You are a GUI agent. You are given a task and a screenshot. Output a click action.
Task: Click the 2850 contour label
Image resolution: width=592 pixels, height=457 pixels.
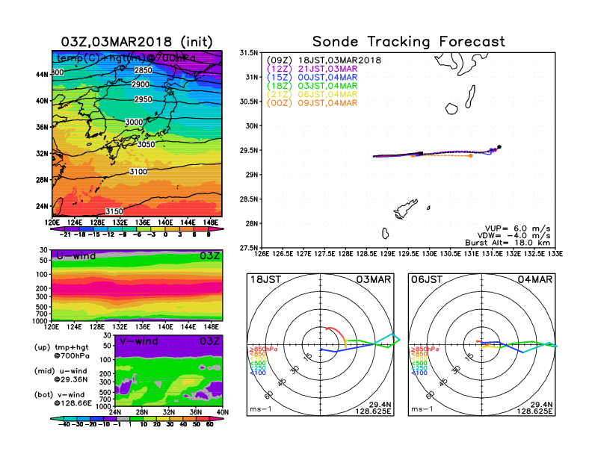(x=144, y=70)
